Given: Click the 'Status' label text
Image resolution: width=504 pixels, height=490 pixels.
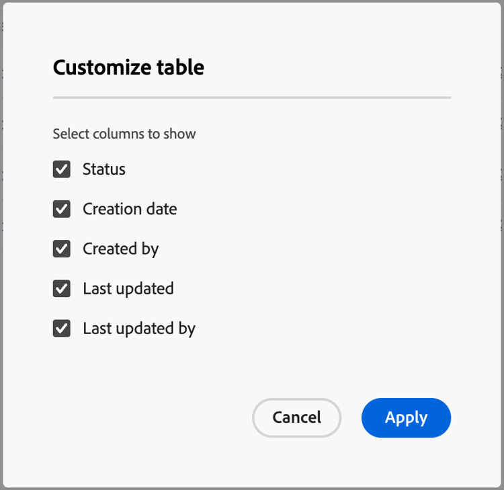Looking at the screenshot, I should coord(104,169).
